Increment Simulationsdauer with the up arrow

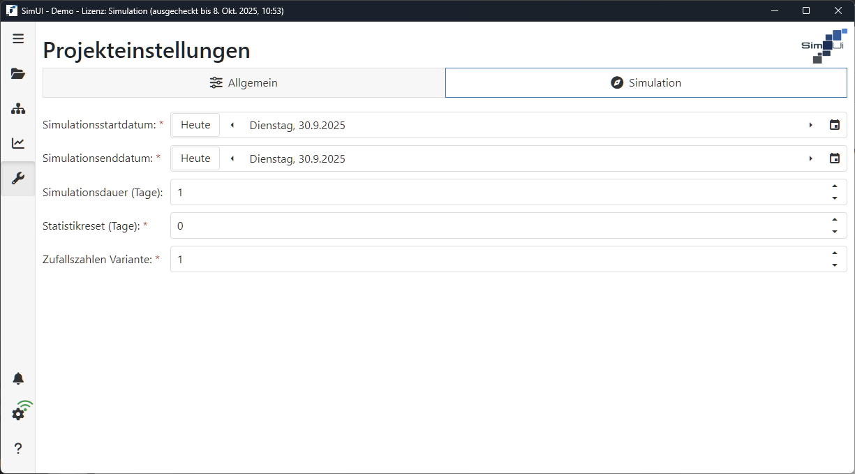pos(835,186)
